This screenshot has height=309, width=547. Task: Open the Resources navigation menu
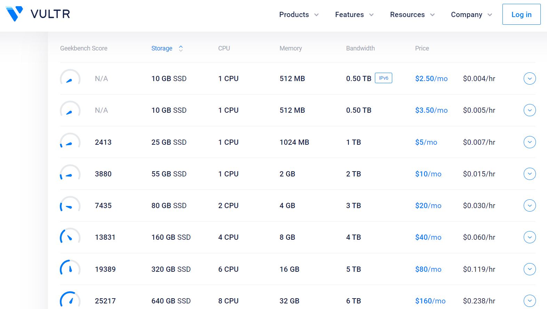(x=412, y=15)
